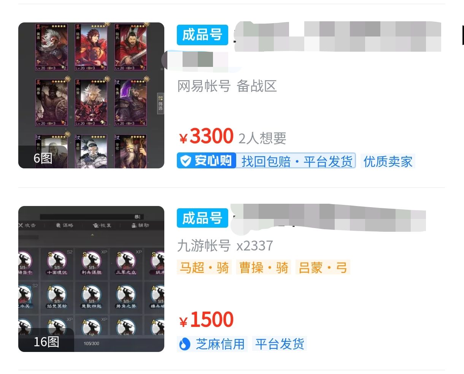Tap the 筛选 filter icon inside first thumbnail

(x=160, y=103)
